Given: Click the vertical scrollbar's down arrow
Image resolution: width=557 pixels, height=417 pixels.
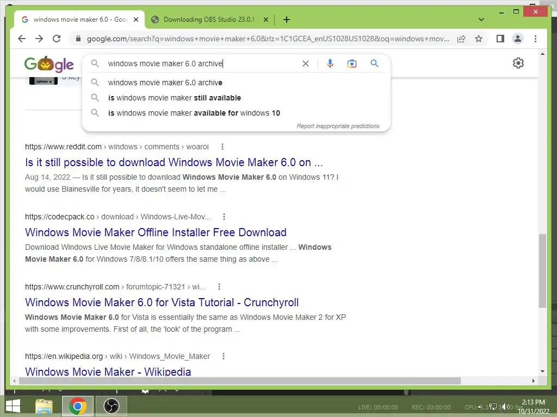Looking at the screenshot, I should click(x=542, y=371).
